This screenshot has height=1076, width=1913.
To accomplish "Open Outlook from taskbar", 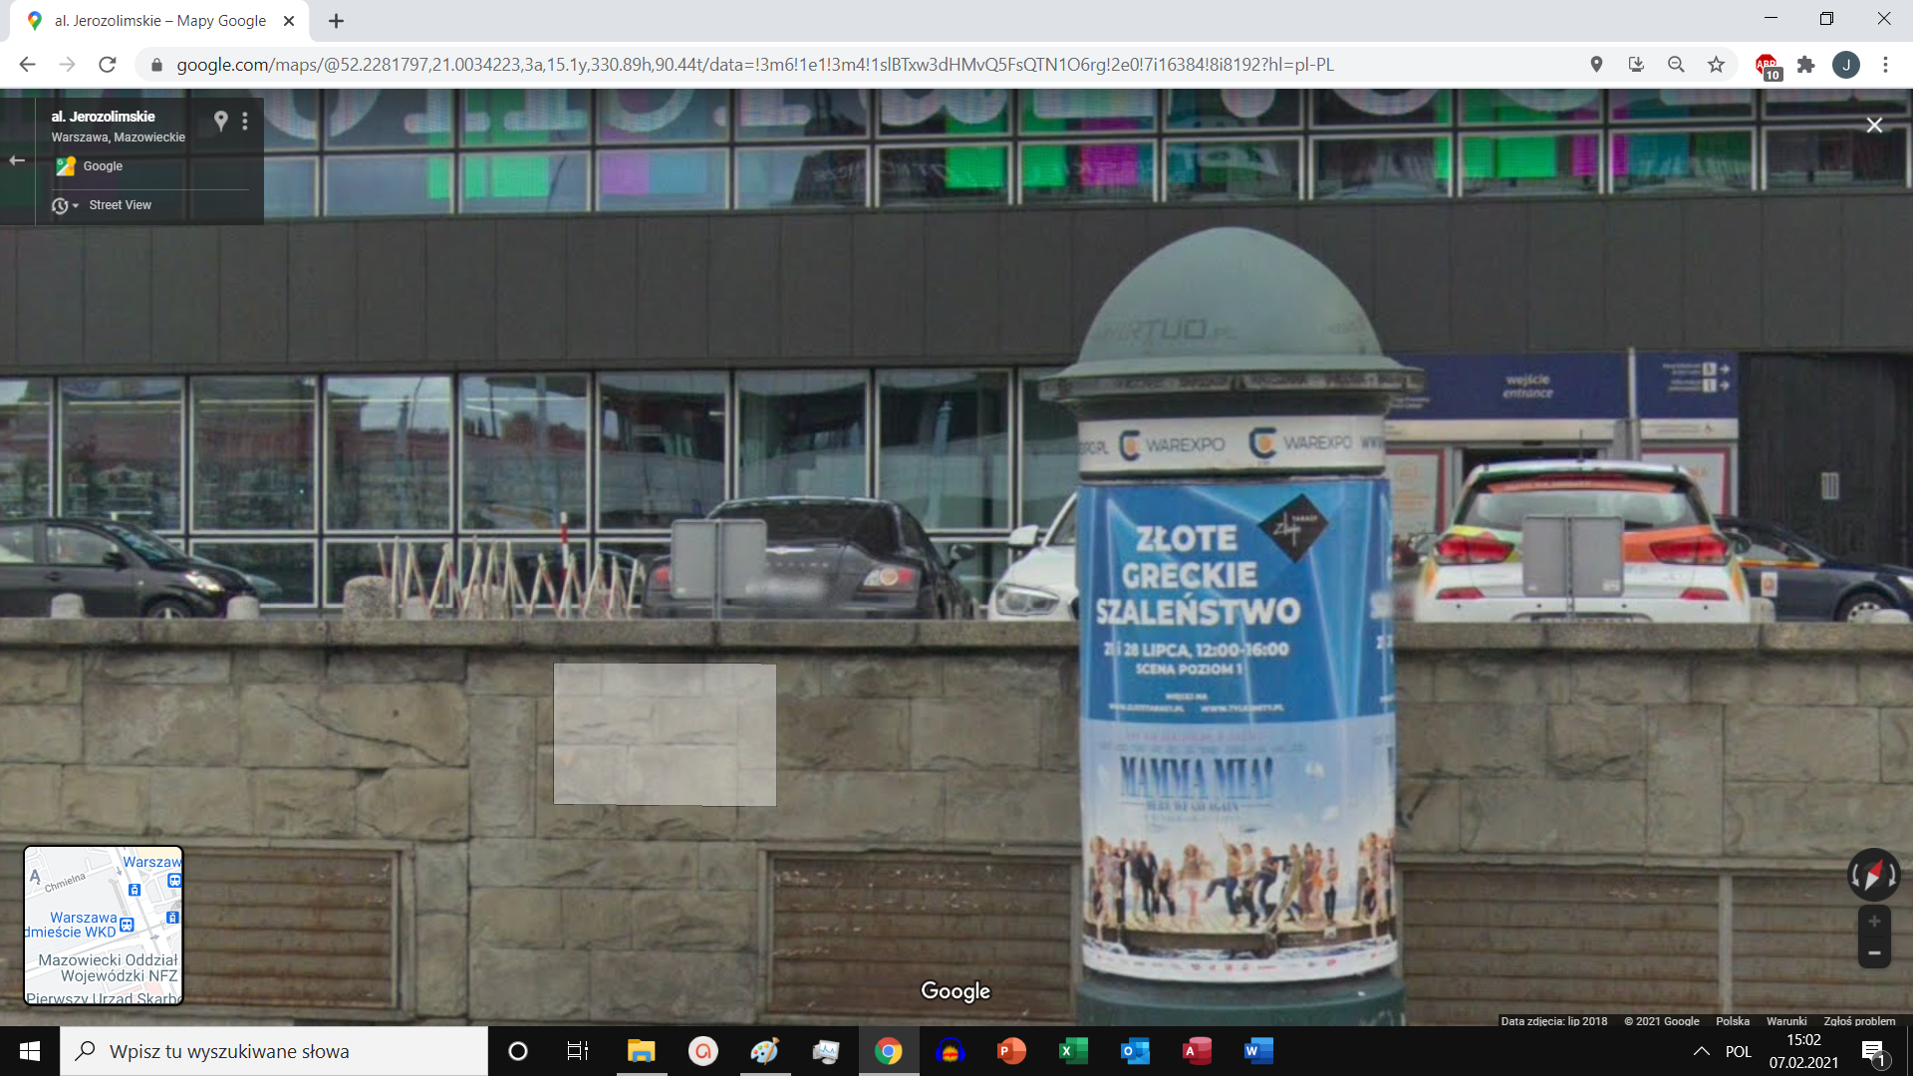I will [x=1135, y=1051].
